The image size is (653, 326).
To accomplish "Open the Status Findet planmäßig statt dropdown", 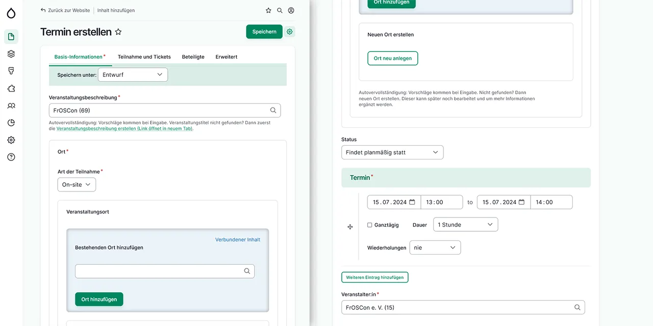I will click(x=392, y=152).
